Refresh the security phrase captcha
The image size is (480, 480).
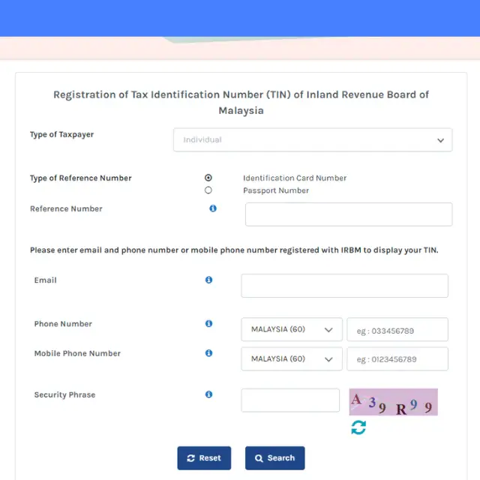click(358, 427)
